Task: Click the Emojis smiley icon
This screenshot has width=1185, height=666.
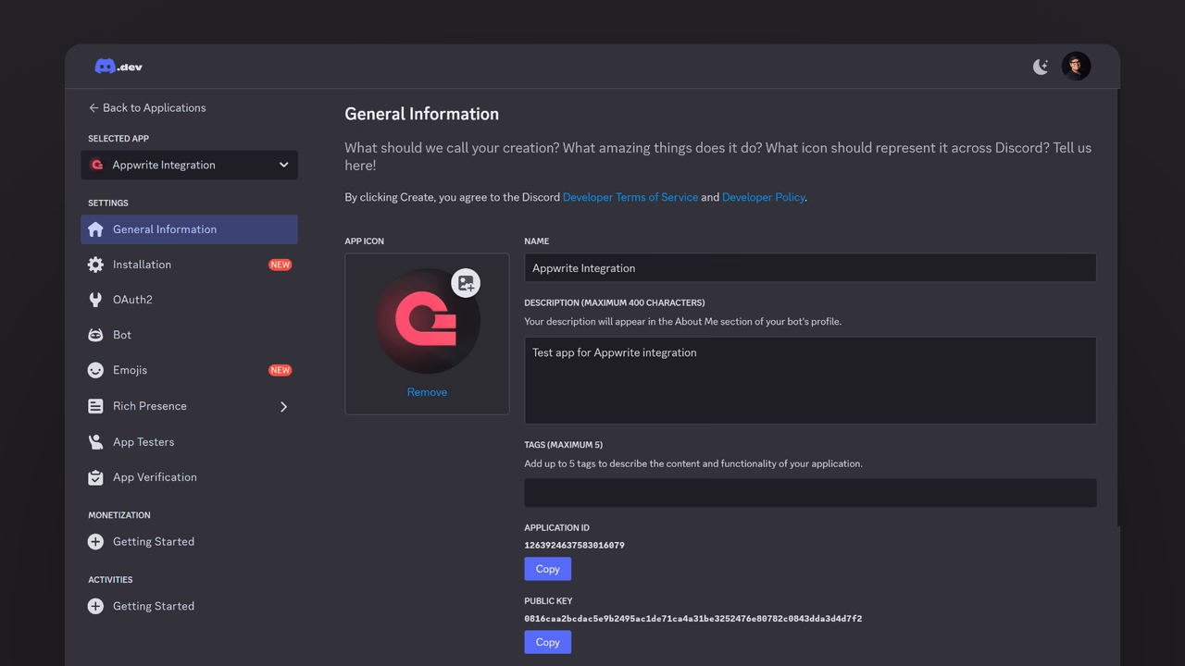Action: (x=95, y=370)
